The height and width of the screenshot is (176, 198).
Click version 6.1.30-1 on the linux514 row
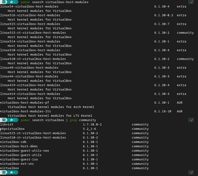point(162,42)
